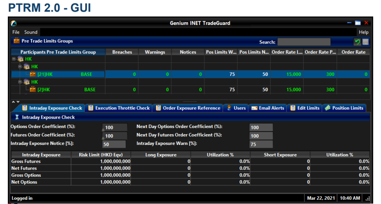The image size is (381, 204).
Task: Click the Intraday Exposure Notice [%] field
Action: [114, 144]
